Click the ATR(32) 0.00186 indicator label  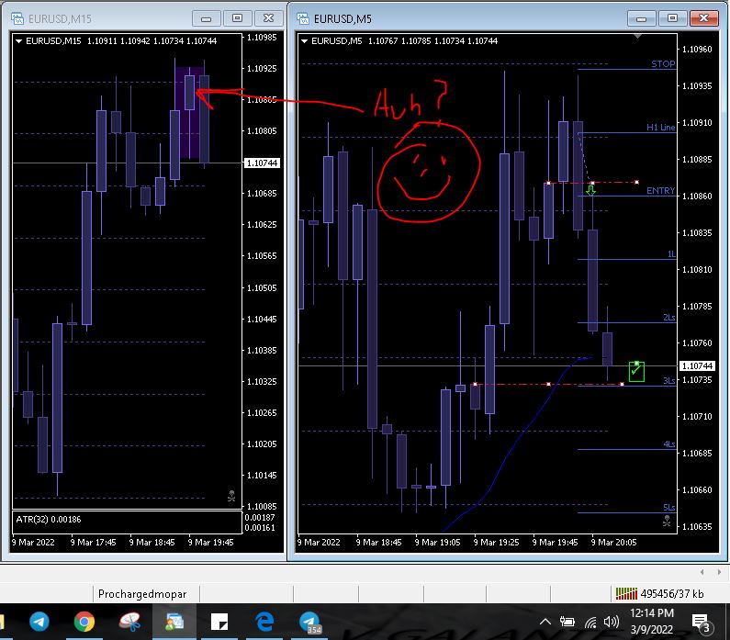48,519
